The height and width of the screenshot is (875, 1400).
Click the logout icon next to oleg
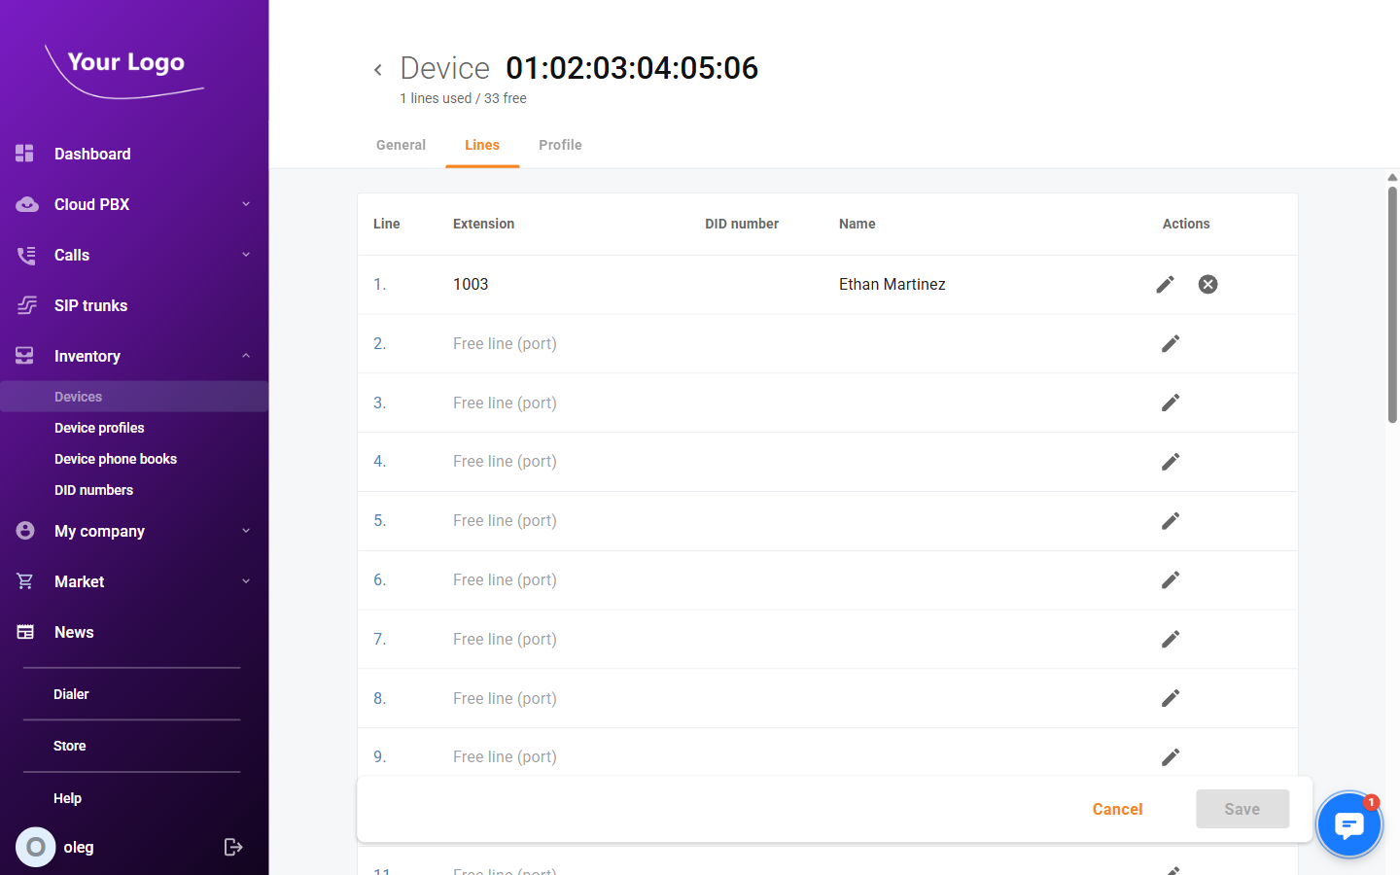tap(233, 847)
